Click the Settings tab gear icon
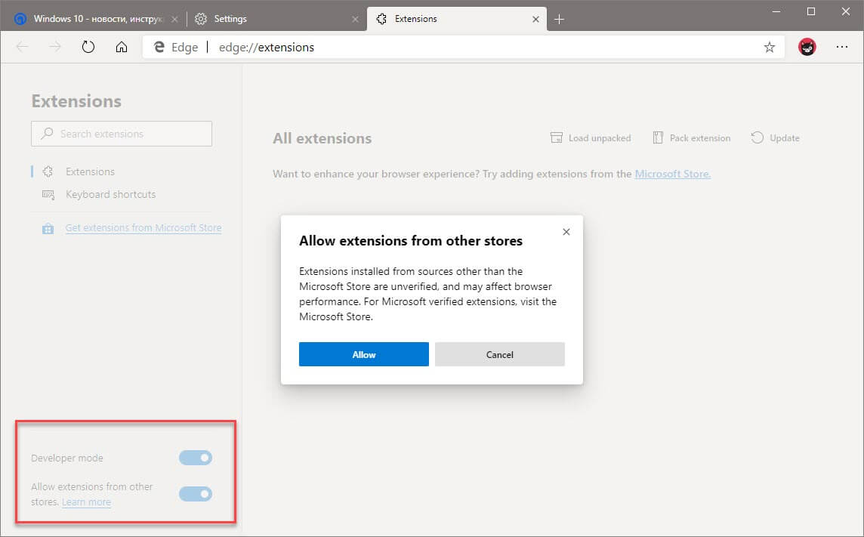 201,19
